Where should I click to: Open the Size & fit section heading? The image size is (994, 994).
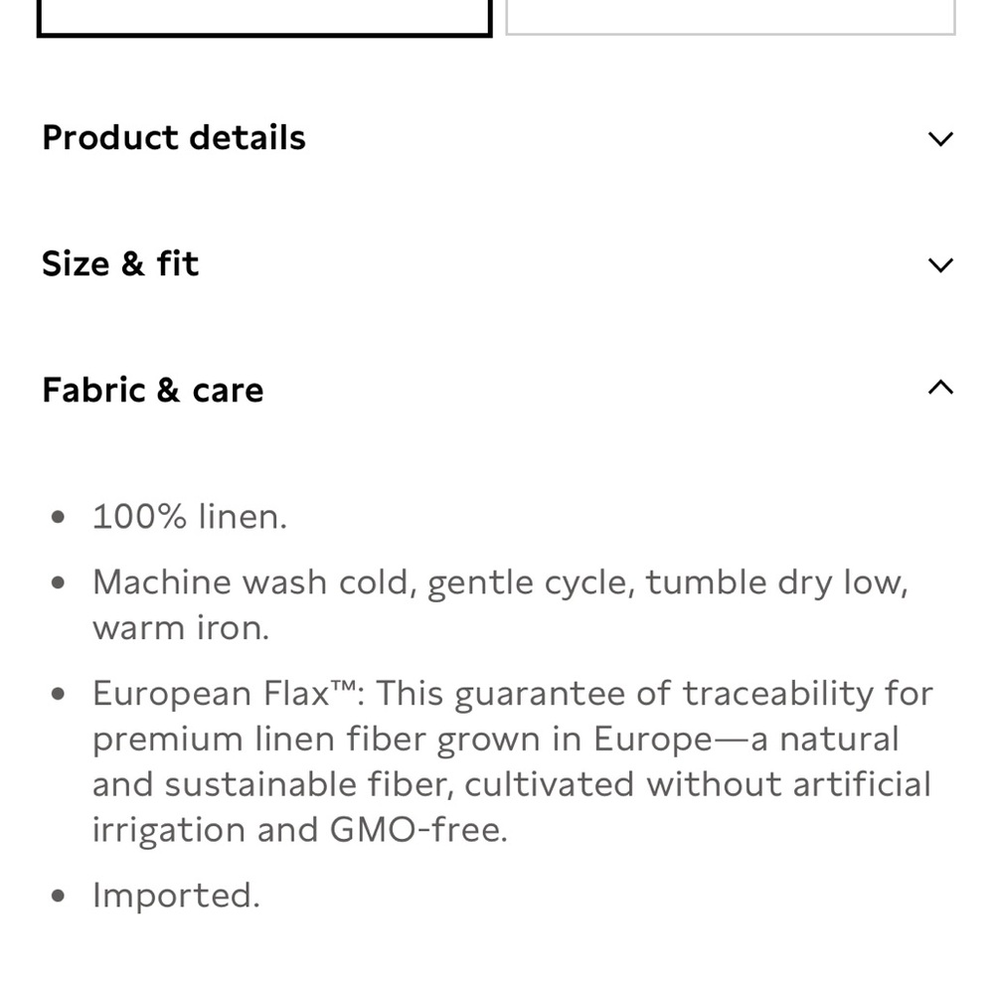point(120,263)
